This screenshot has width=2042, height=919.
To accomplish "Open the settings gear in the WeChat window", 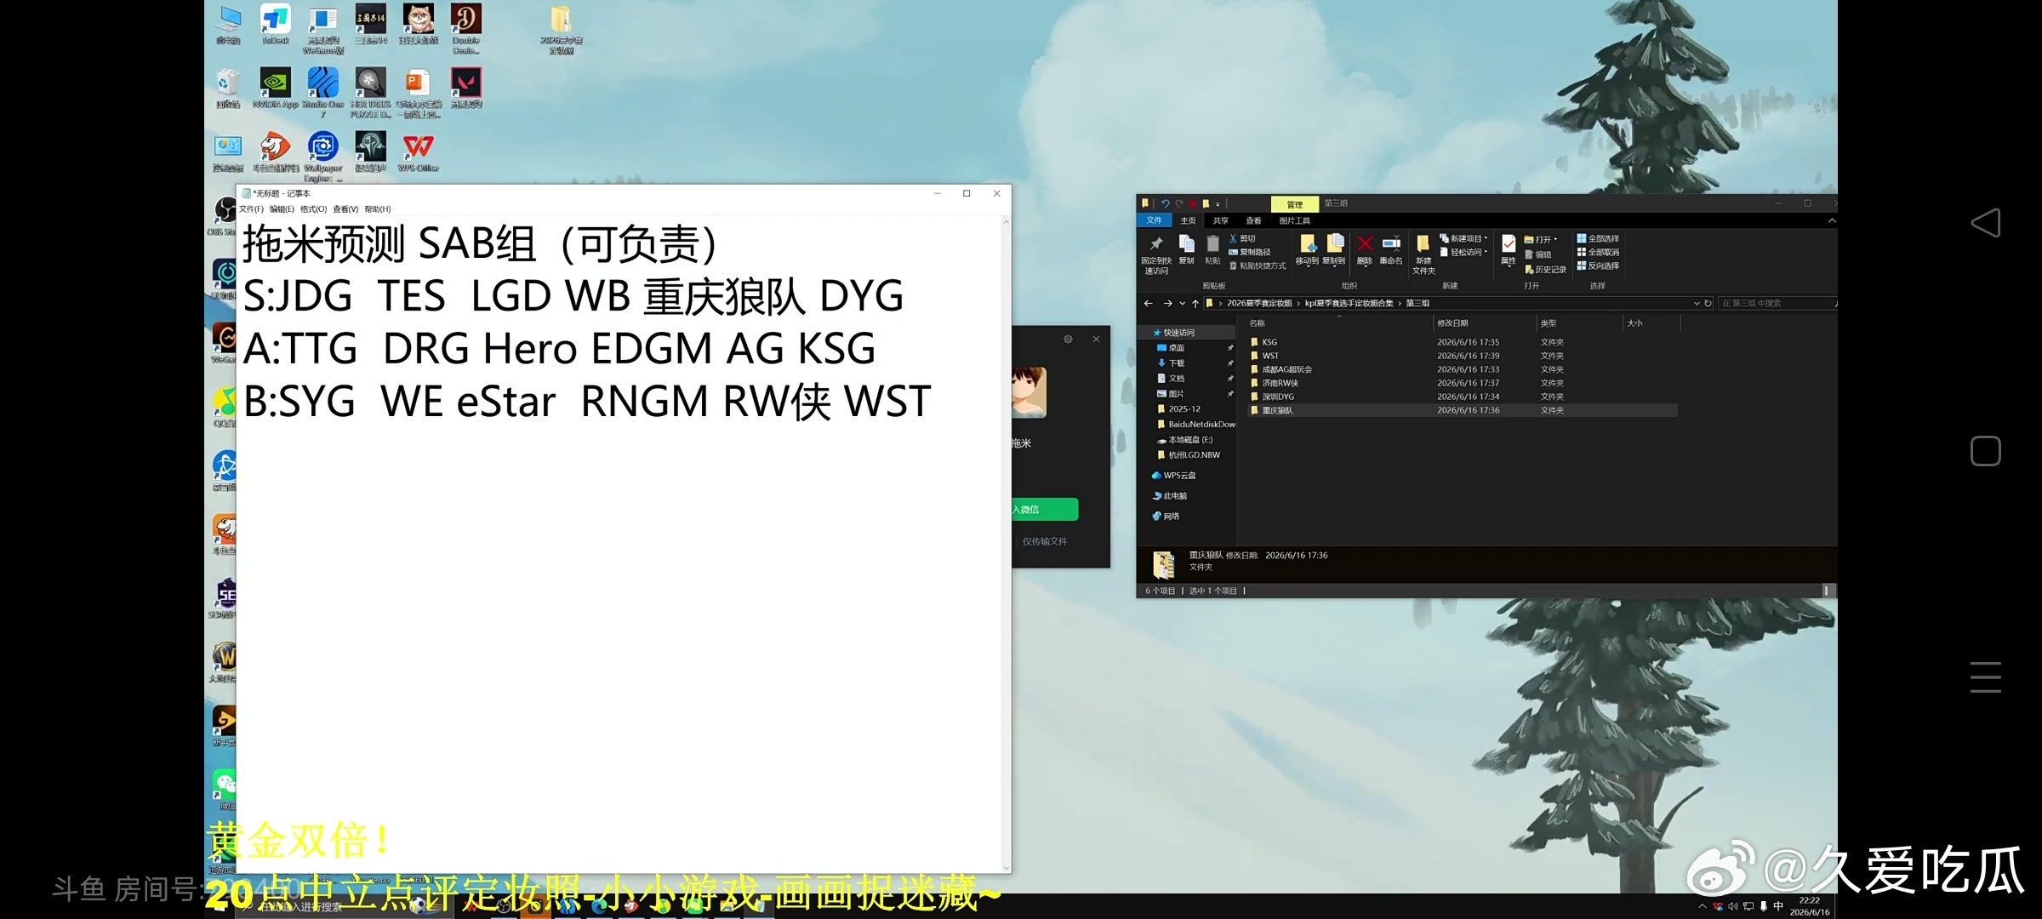I will point(1068,339).
